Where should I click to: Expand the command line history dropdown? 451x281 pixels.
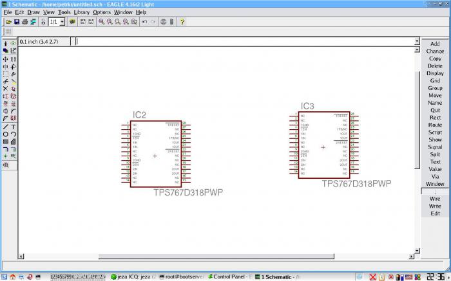(x=417, y=42)
